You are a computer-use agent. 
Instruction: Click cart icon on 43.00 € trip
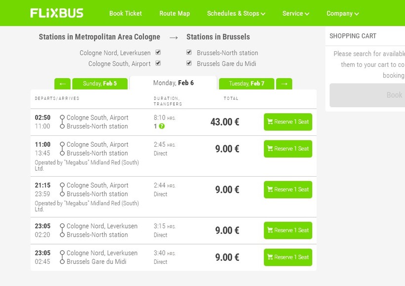(x=270, y=122)
